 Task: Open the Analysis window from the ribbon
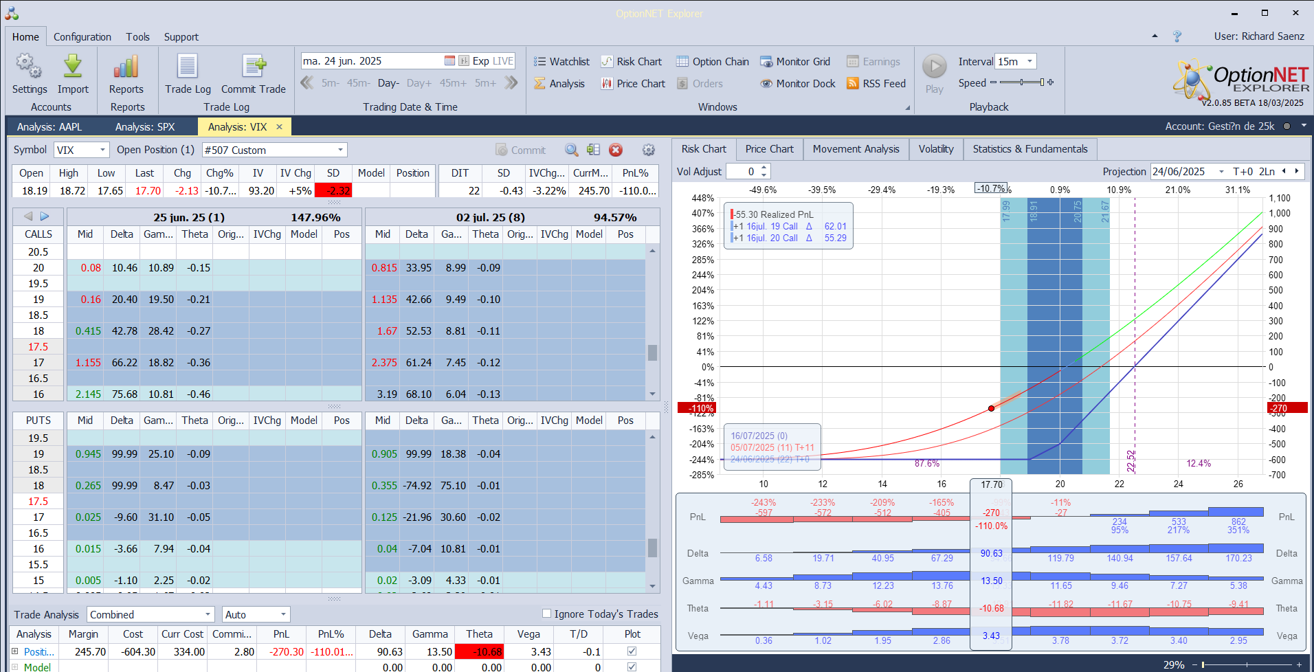pyautogui.click(x=559, y=84)
